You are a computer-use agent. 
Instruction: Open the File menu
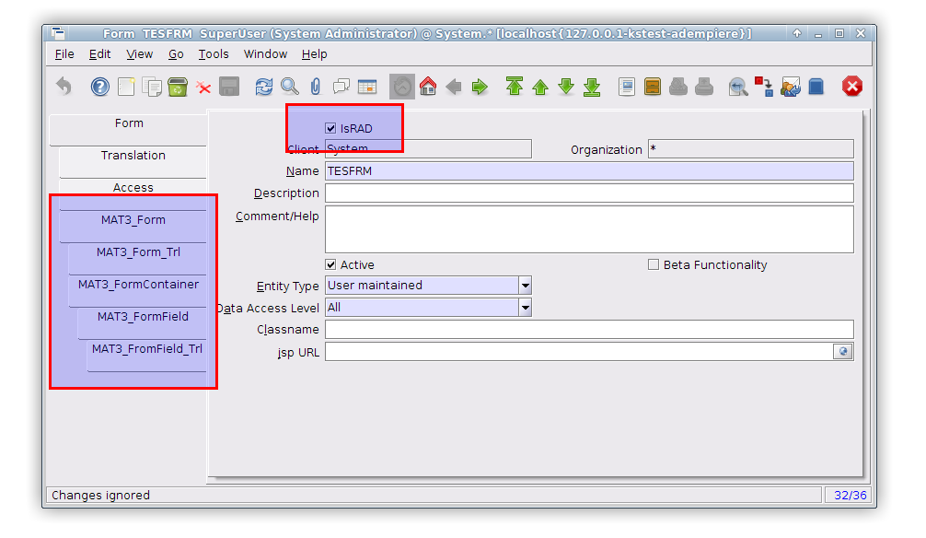click(64, 54)
